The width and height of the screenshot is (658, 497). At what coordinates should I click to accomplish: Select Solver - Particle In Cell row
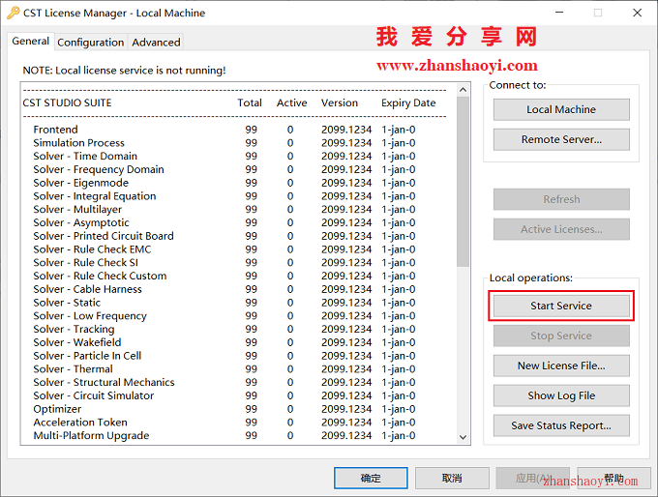click(x=224, y=356)
